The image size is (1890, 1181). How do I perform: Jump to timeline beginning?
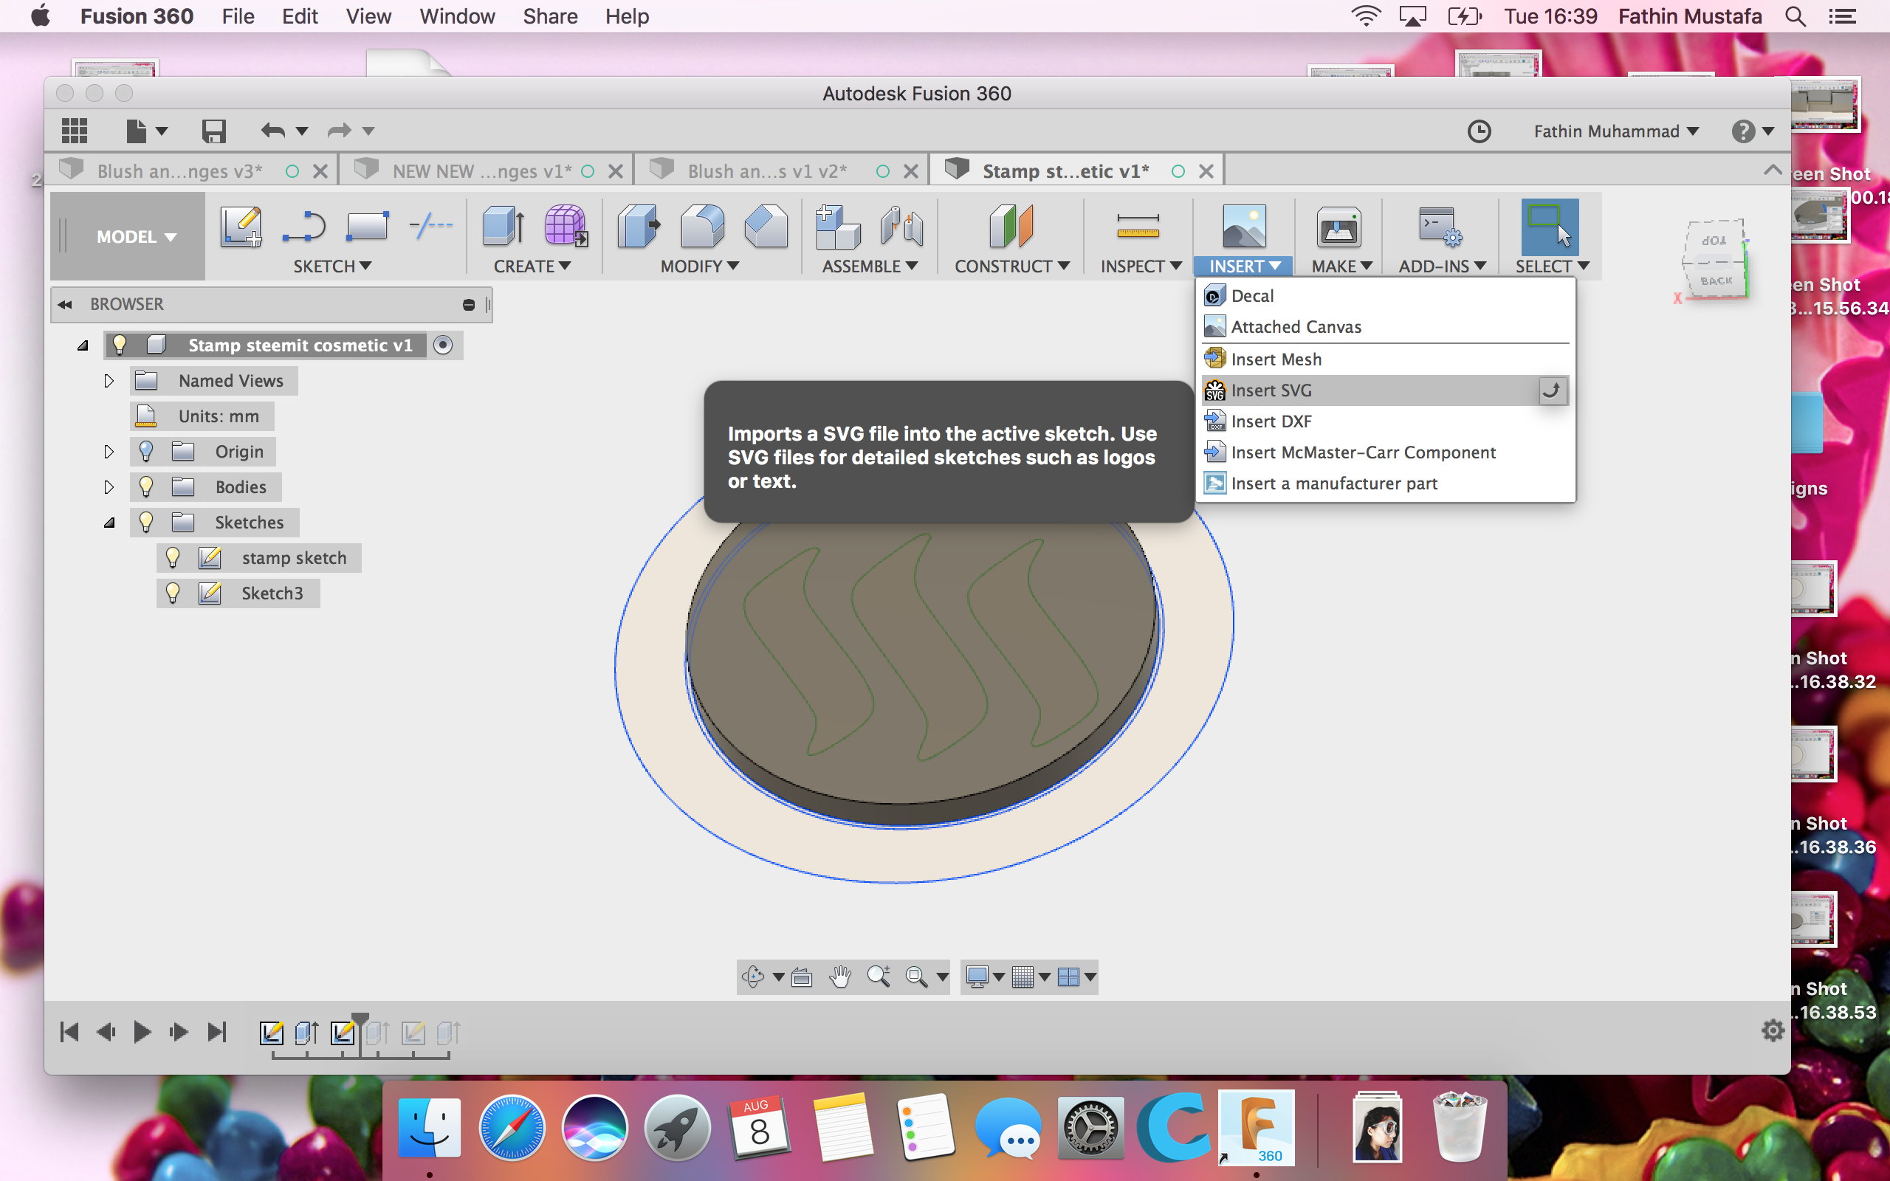click(69, 1032)
